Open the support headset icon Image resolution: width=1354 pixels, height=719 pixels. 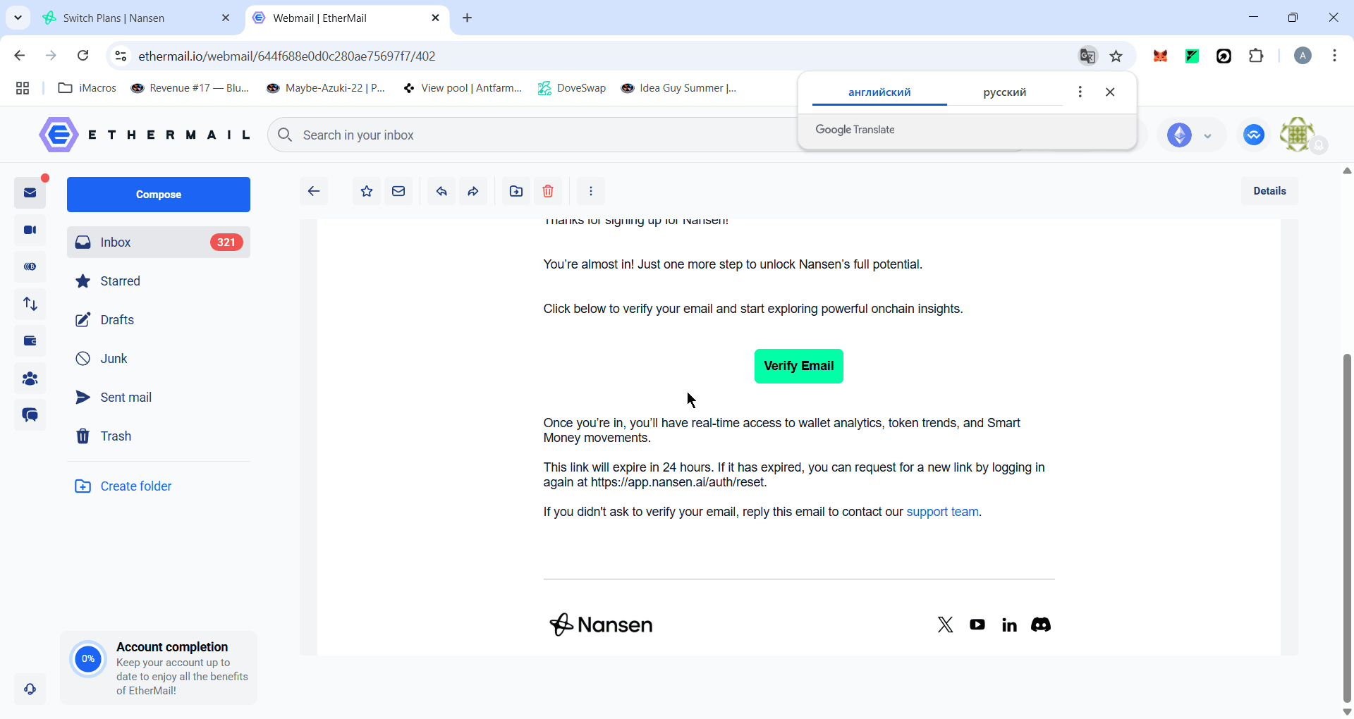click(30, 689)
